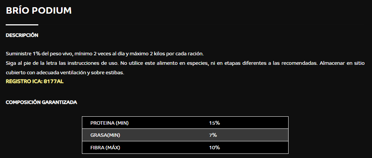Click the white underline below the title
The height and width of the screenshot is (158, 372).
pyautogui.click(x=22, y=25)
